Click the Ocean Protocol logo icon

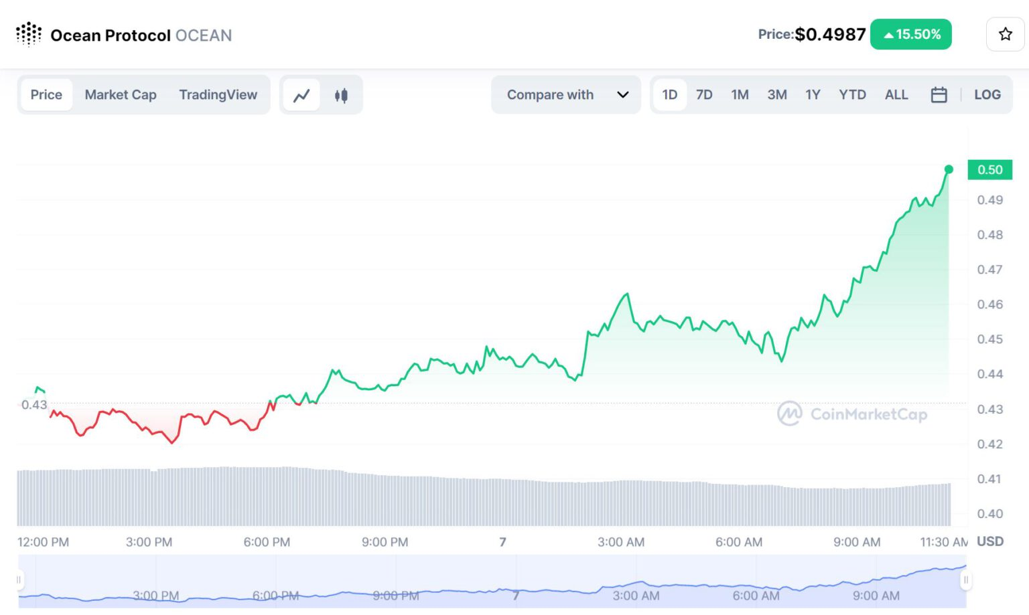[29, 34]
